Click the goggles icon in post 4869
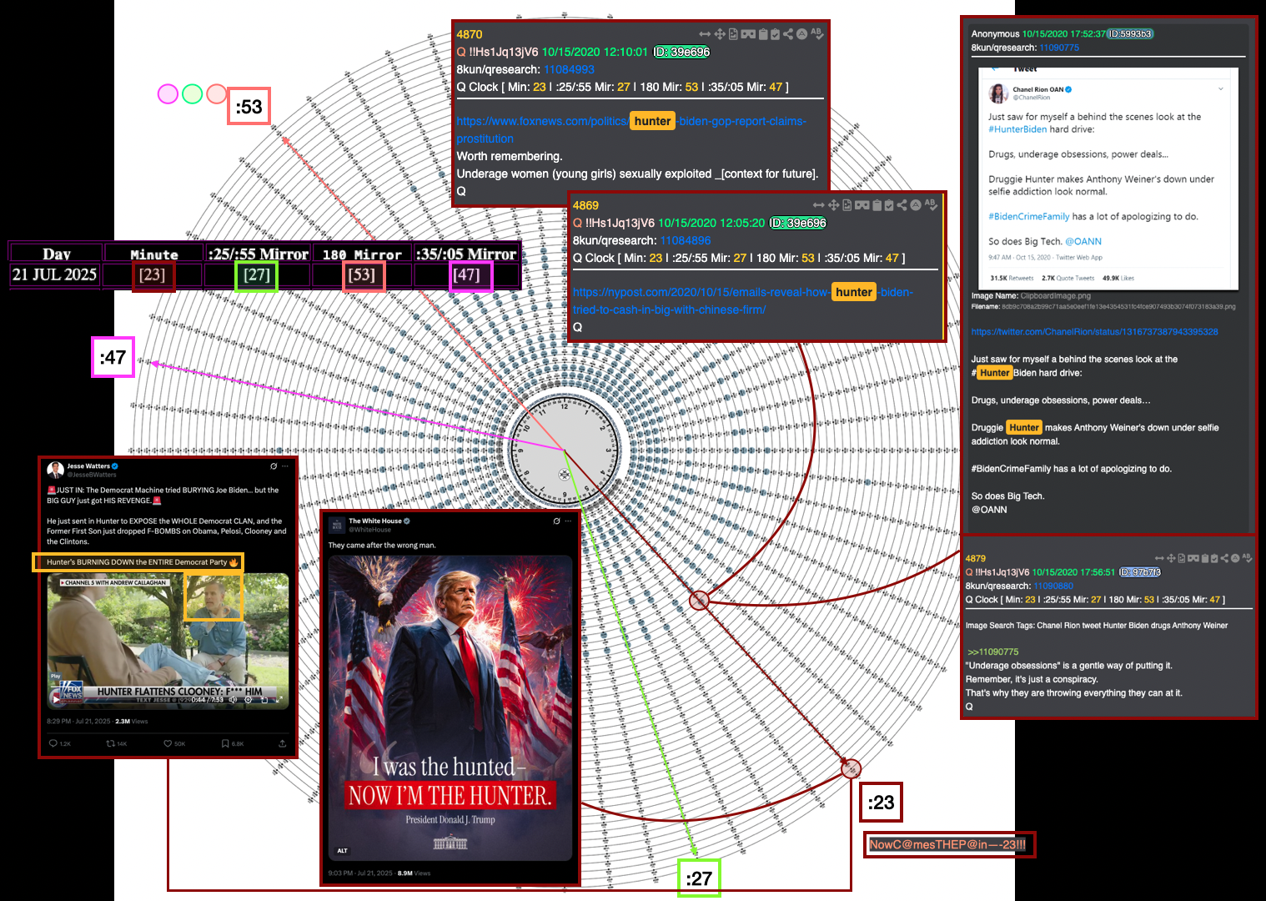Viewport: 1266px width, 901px height. (862, 205)
